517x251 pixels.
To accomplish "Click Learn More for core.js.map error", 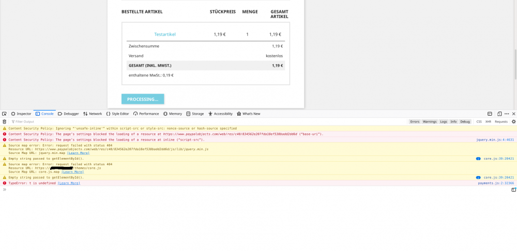I will [x=72, y=171].
